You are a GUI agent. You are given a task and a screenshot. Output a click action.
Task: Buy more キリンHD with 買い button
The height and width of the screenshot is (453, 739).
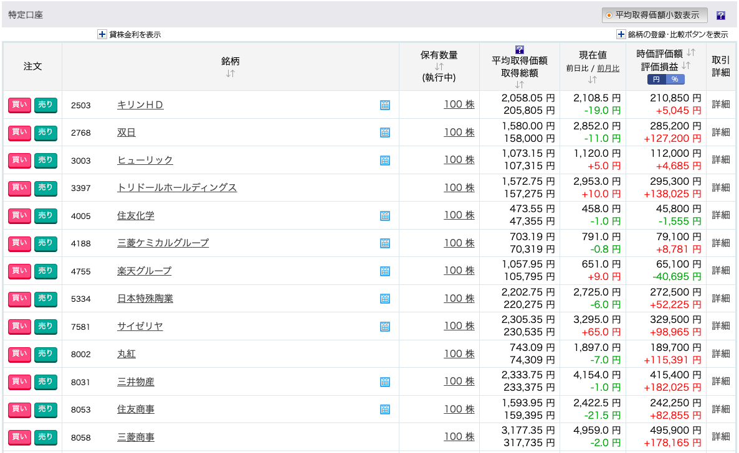(19, 105)
